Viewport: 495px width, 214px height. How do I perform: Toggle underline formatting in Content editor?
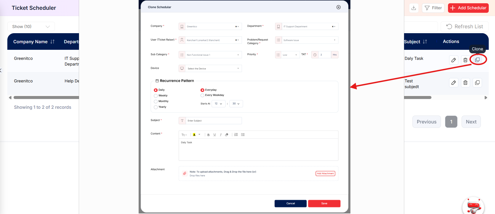click(x=215, y=135)
